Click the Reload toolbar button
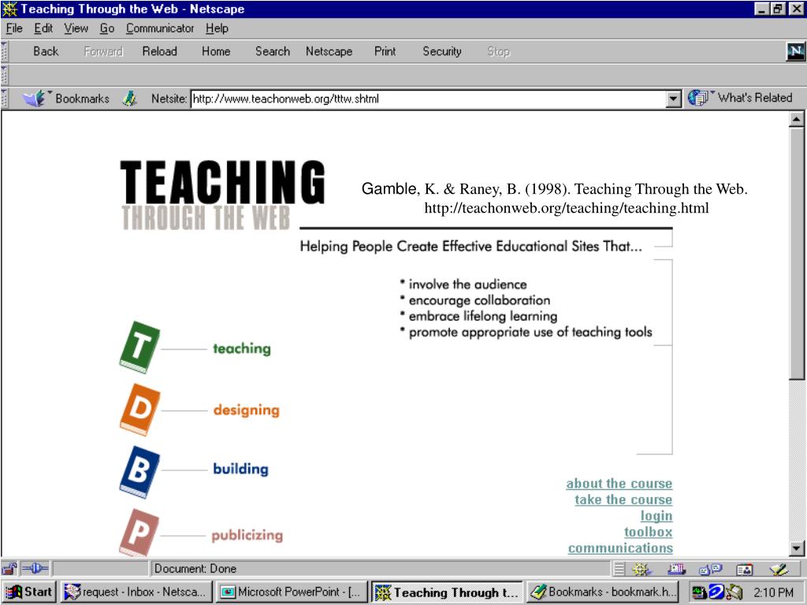This screenshot has width=807, height=605. coord(159,51)
